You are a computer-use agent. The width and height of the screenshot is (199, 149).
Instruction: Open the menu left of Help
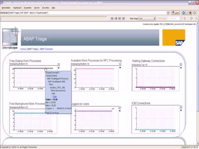(46, 8)
